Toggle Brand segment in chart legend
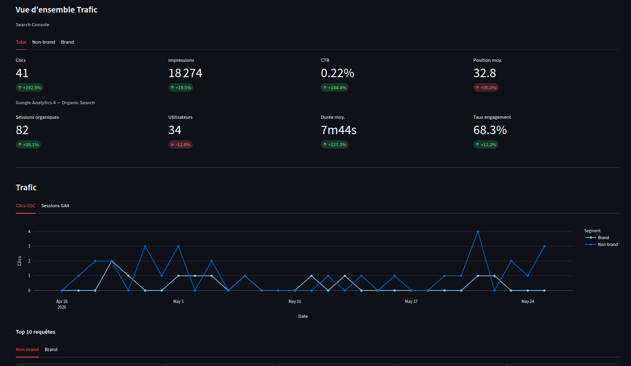The width and height of the screenshot is (631, 366). click(597, 238)
